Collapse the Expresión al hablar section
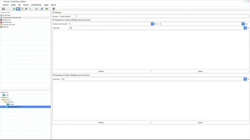The width and height of the screenshot is (250, 140). [x=54, y=75]
